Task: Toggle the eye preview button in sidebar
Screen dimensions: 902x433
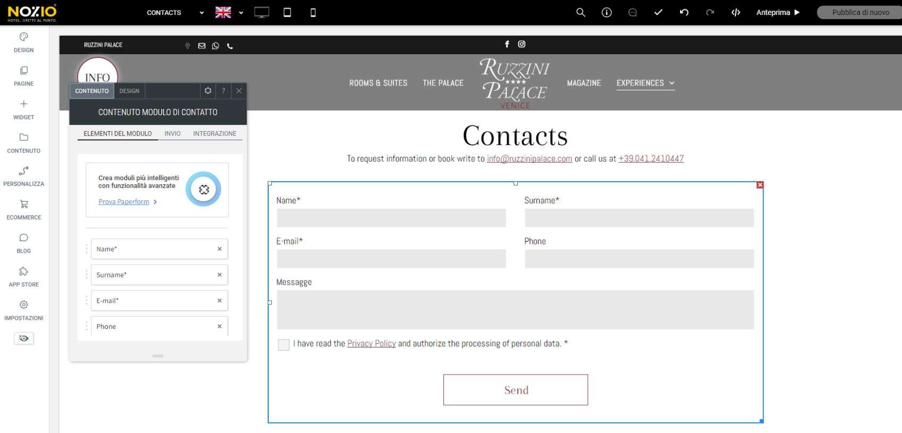Action: 24,338
